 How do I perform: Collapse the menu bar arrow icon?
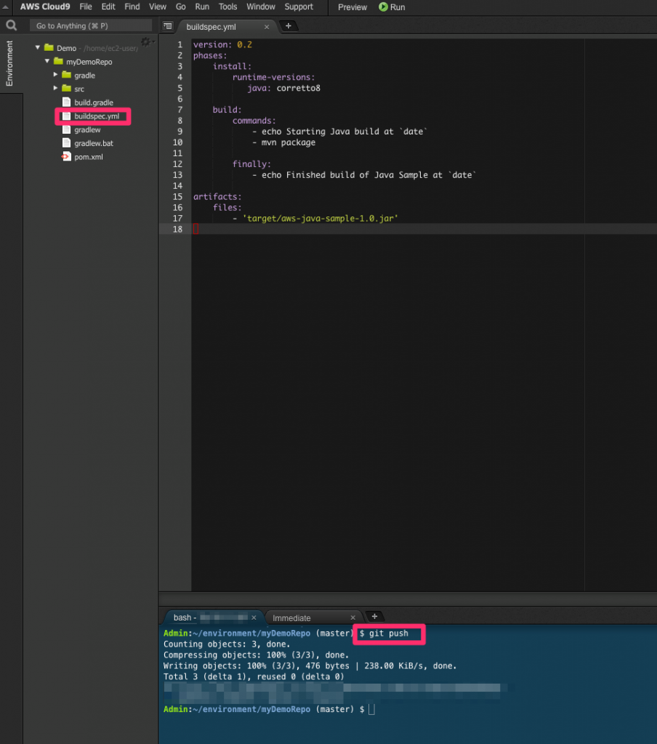5,7
